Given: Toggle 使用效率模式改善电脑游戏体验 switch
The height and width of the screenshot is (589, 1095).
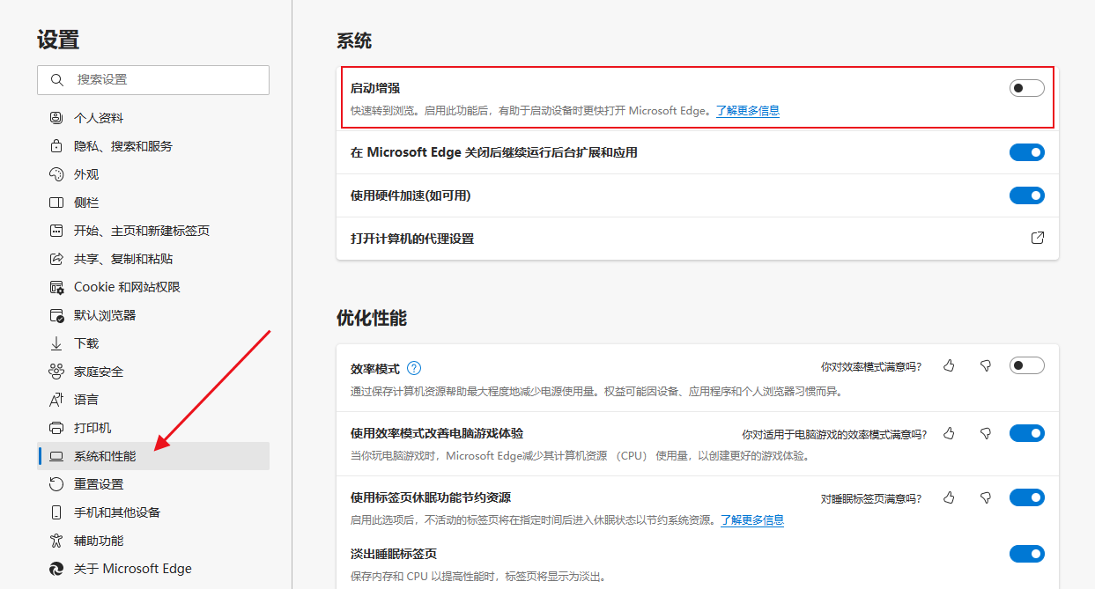Looking at the screenshot, I should click(x=1027, y=433).
